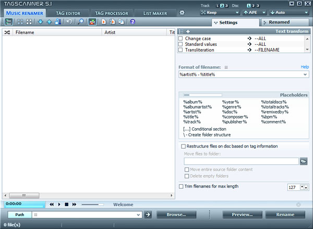Select Track numbering option 3

coord(226,6)
